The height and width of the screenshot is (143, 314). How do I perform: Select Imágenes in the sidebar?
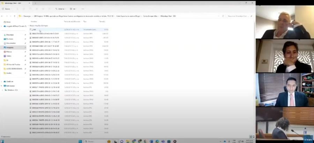[x=11, y=47]
